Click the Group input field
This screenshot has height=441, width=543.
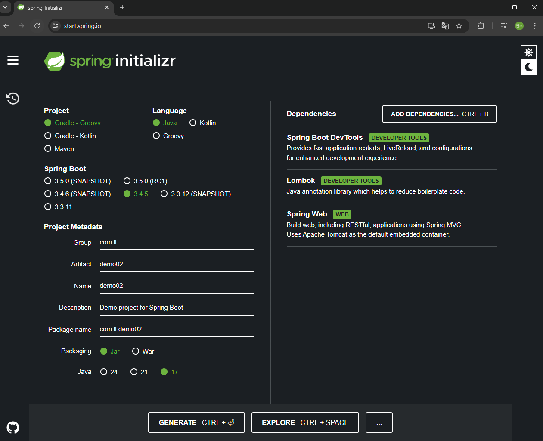[x=177, y=243]
